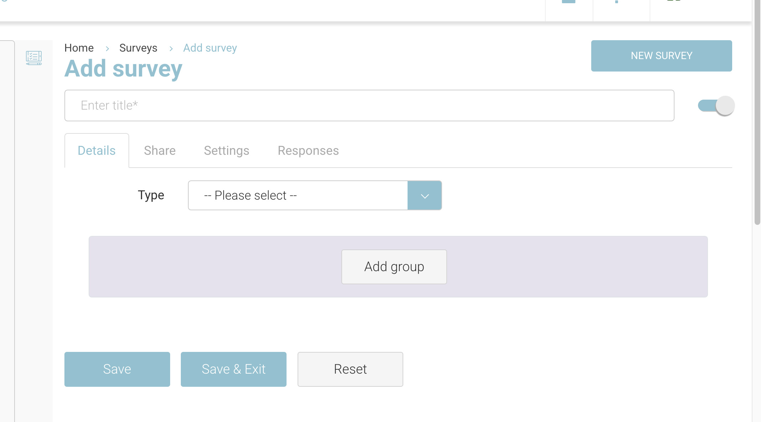Focus the Enter title input field
This screenshot has width=761, height=422.
tap(369, 106)
